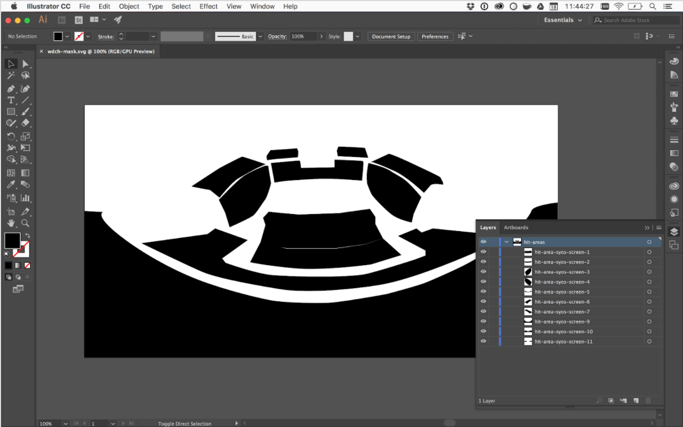Open the Essentials workspace switcher

tap(563, 20)
